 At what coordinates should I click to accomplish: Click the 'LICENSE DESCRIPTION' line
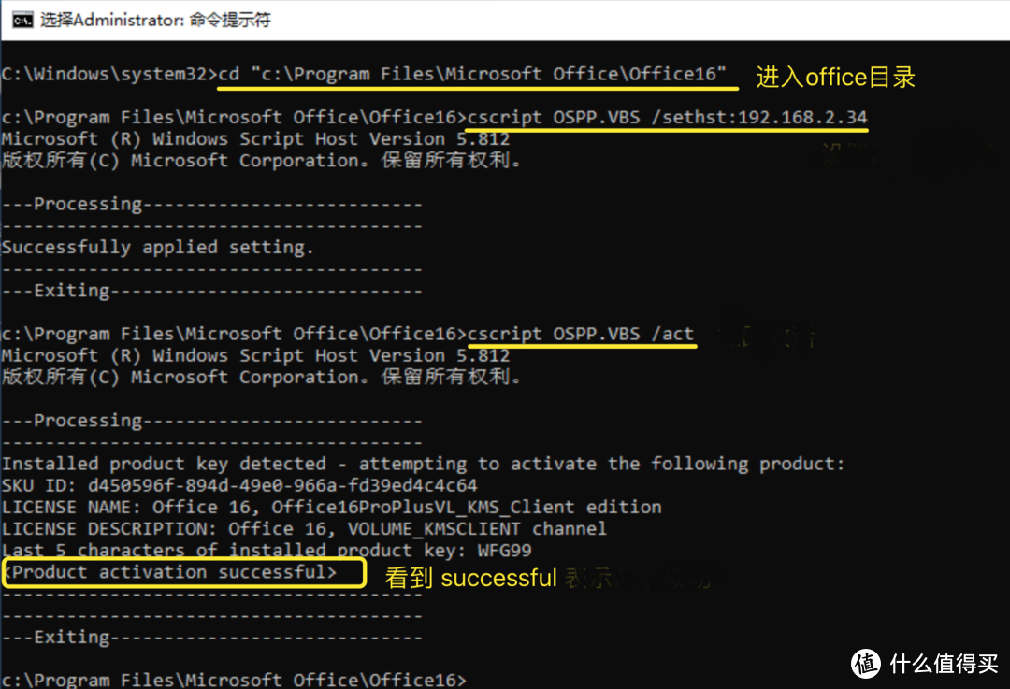(304, 528)
